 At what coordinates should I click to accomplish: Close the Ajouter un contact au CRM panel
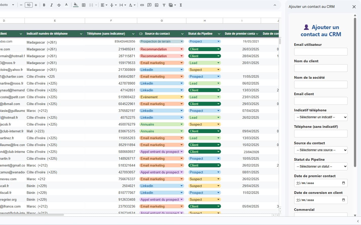[x=354, y=7]
